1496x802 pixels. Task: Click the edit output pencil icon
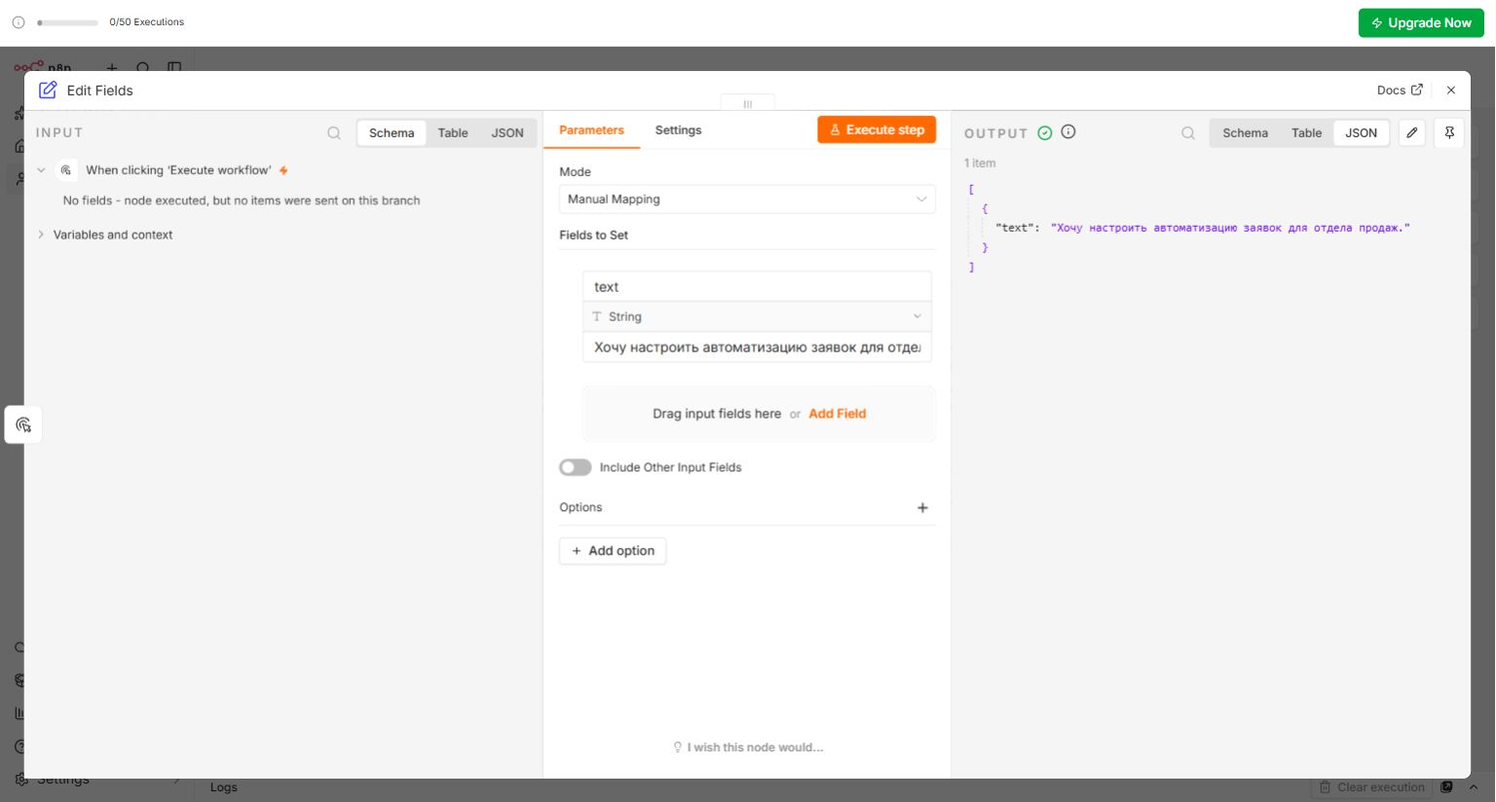1411,132
